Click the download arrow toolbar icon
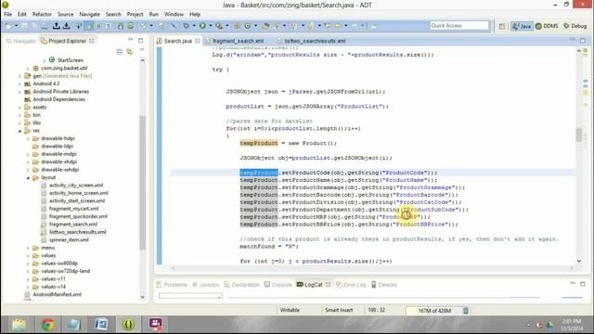 coord(66,26)
